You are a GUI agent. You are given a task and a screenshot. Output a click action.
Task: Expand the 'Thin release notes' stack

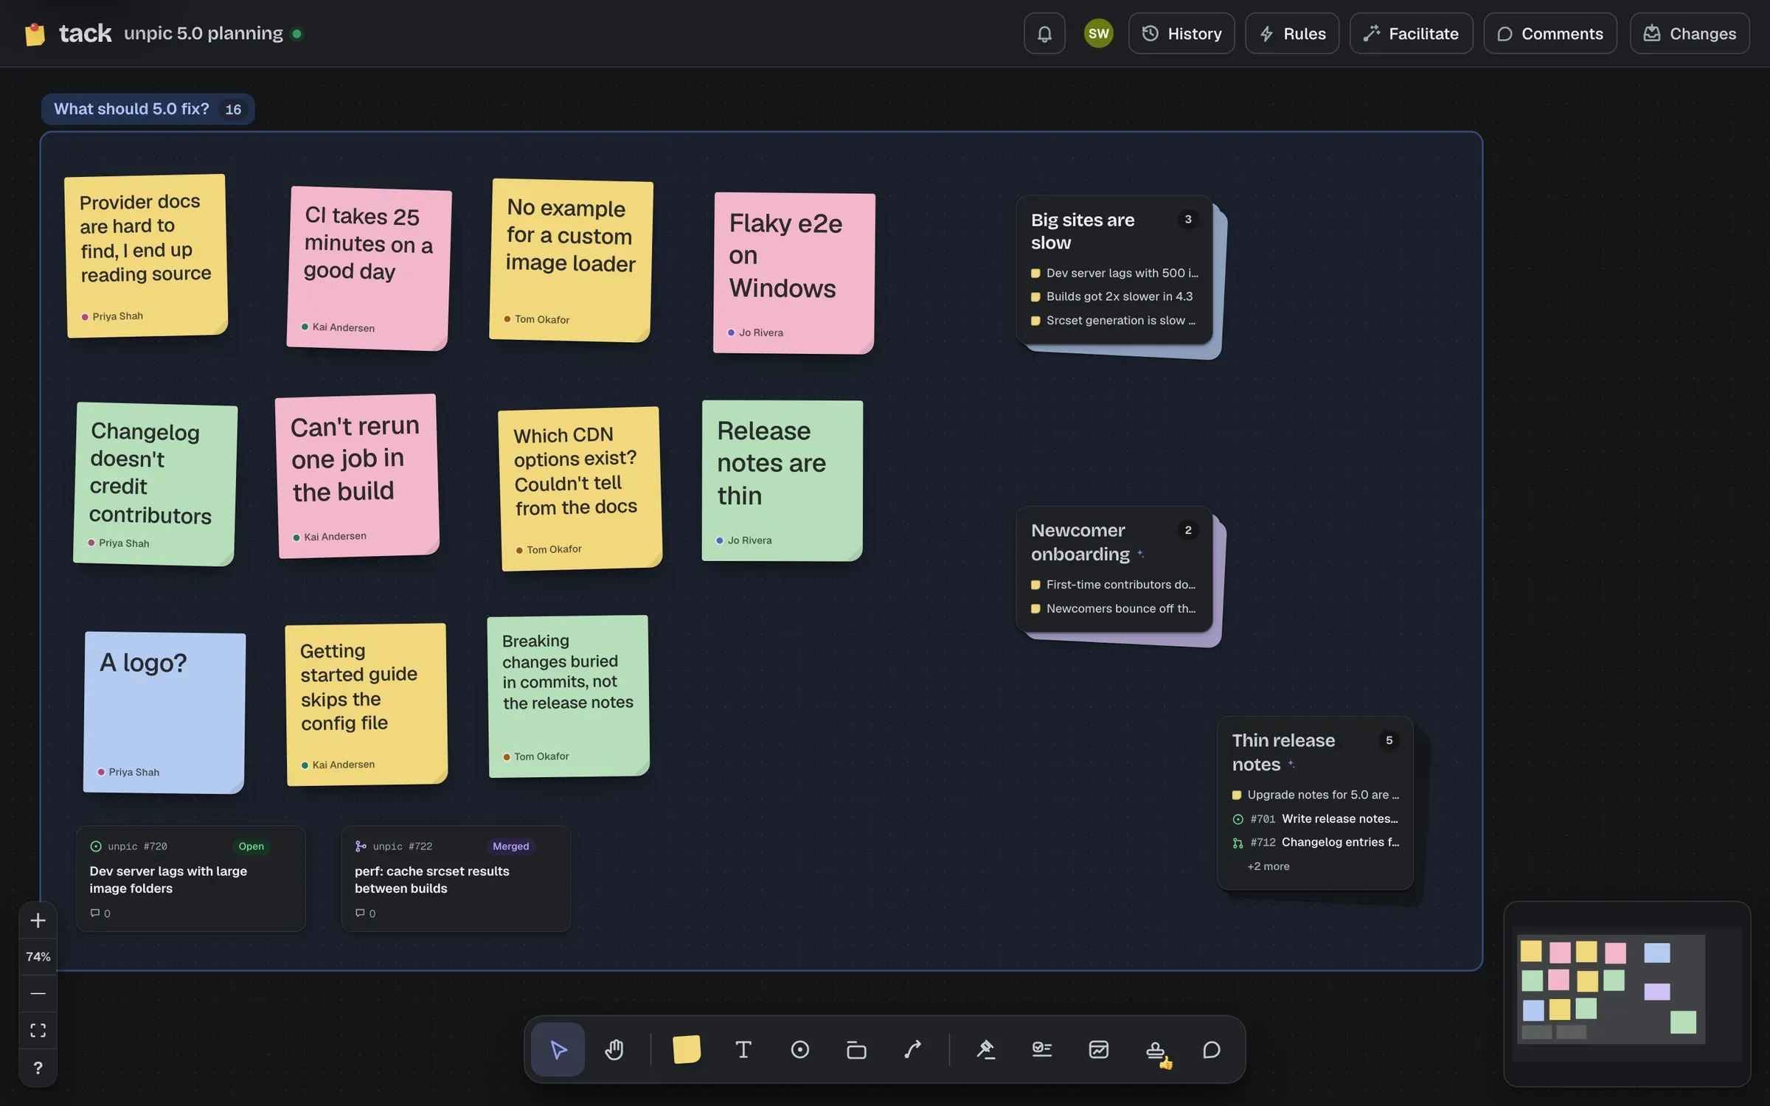point(1315,803)
